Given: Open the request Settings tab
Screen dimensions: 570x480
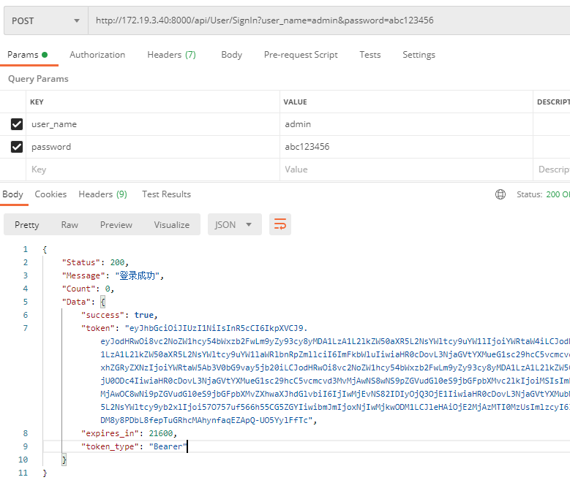Looking at the screenshot, I should point(419,55).
